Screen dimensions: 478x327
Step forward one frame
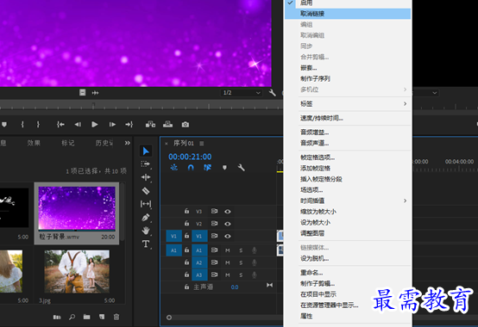(x=112, y=124)
